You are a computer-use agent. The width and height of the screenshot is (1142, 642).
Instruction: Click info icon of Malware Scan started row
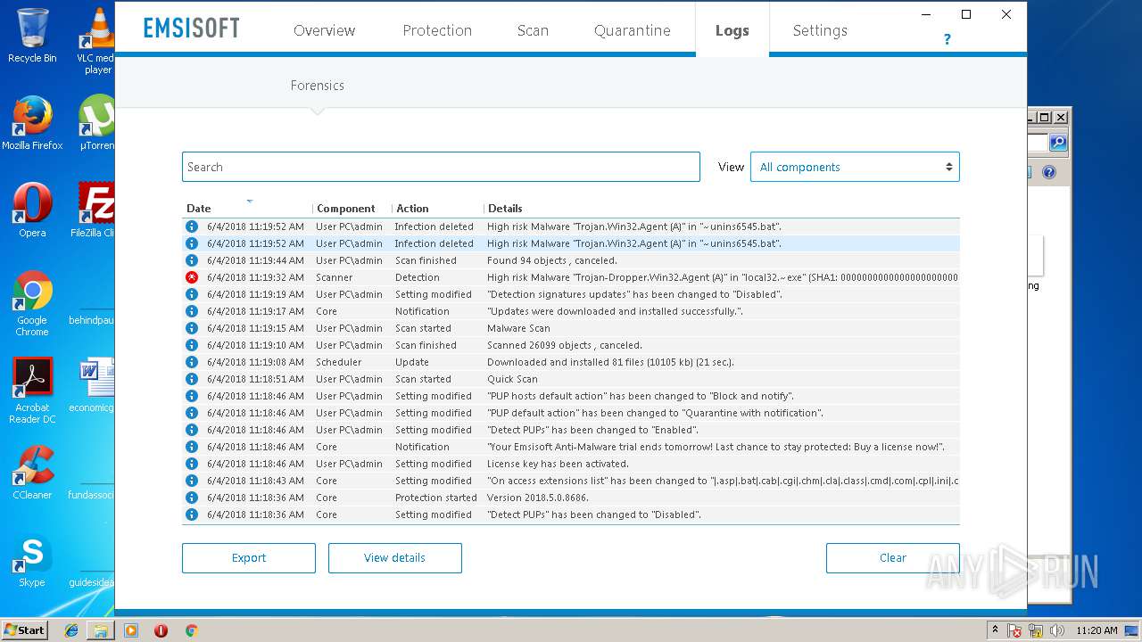(191, 328)
